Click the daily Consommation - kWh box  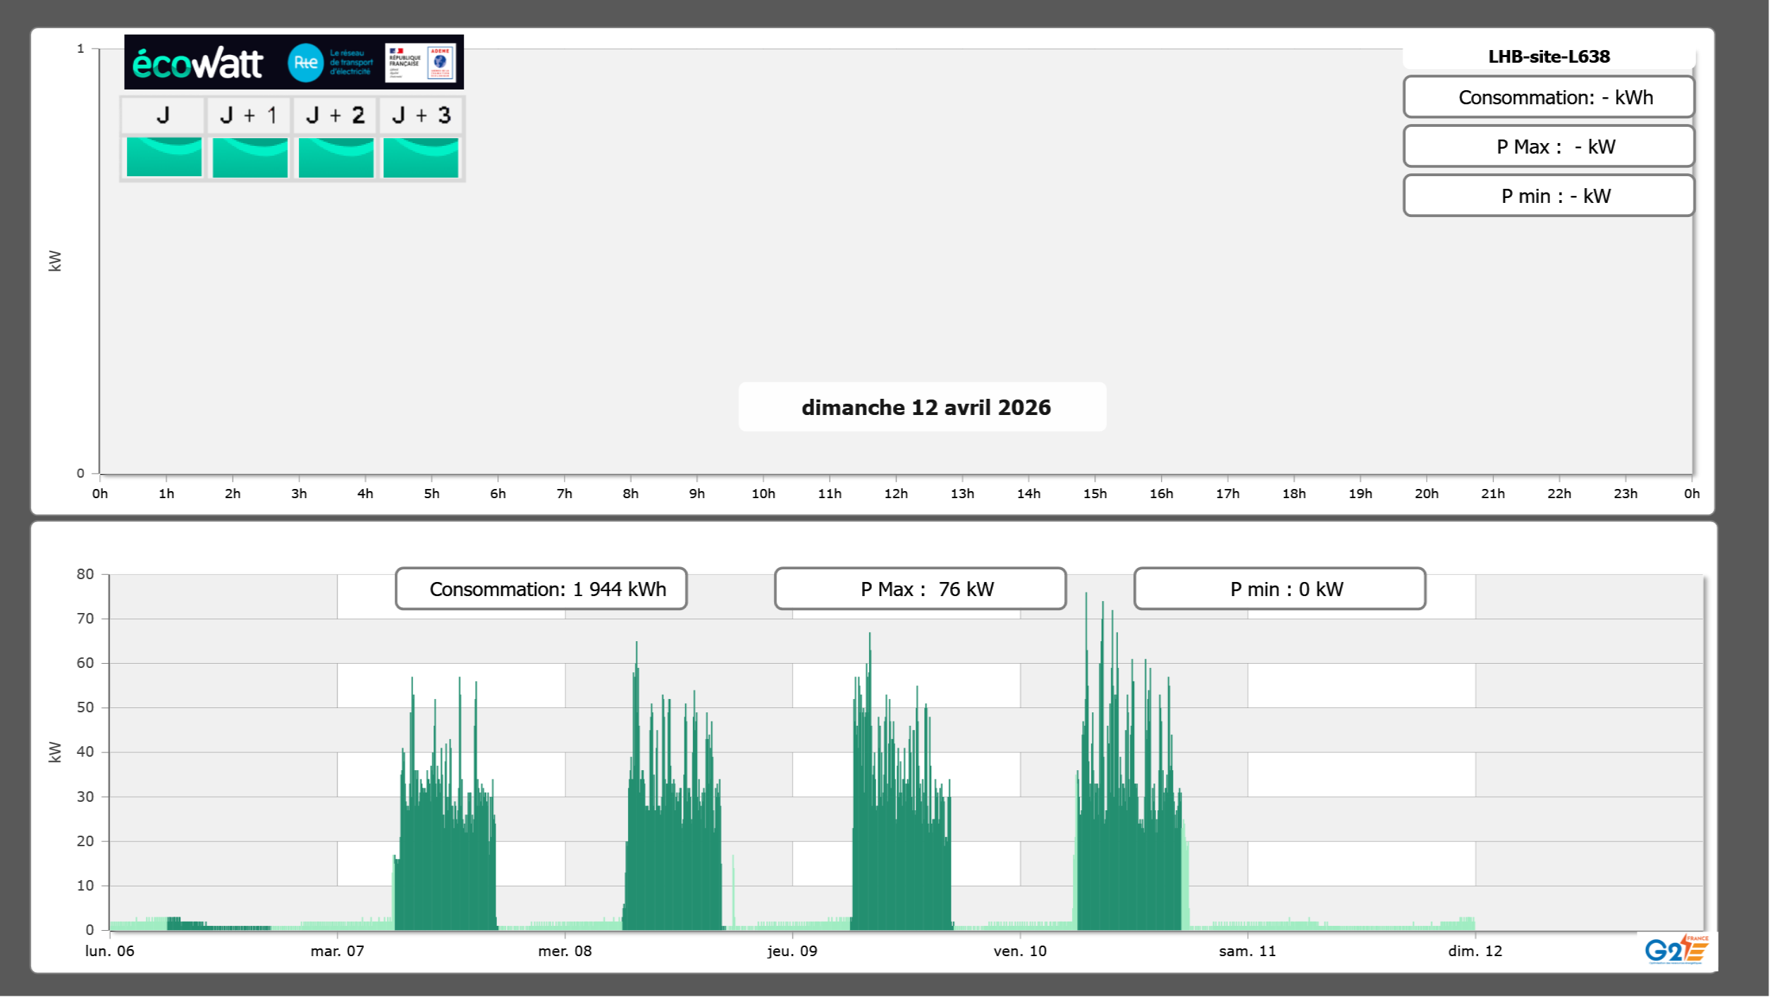click(1548, 97)
